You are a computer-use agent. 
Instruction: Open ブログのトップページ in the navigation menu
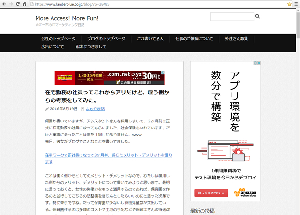click(106, 39)
